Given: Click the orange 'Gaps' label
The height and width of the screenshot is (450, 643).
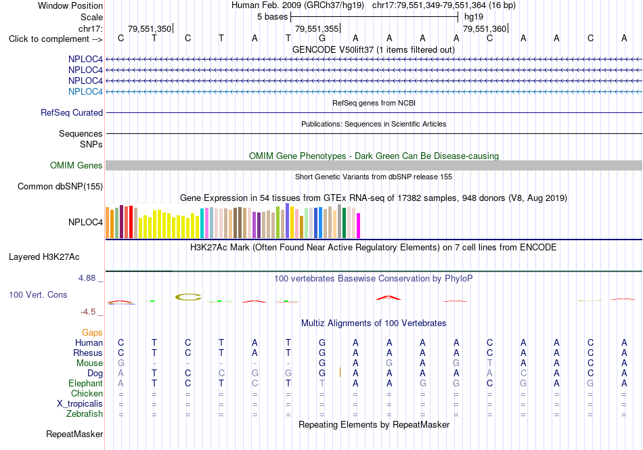Looking at the screenshot, I should point(92,332).
